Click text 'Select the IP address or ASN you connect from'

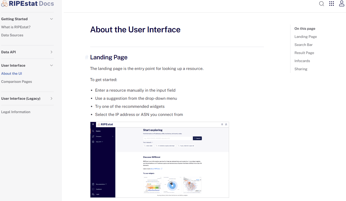tap(139, 114)
